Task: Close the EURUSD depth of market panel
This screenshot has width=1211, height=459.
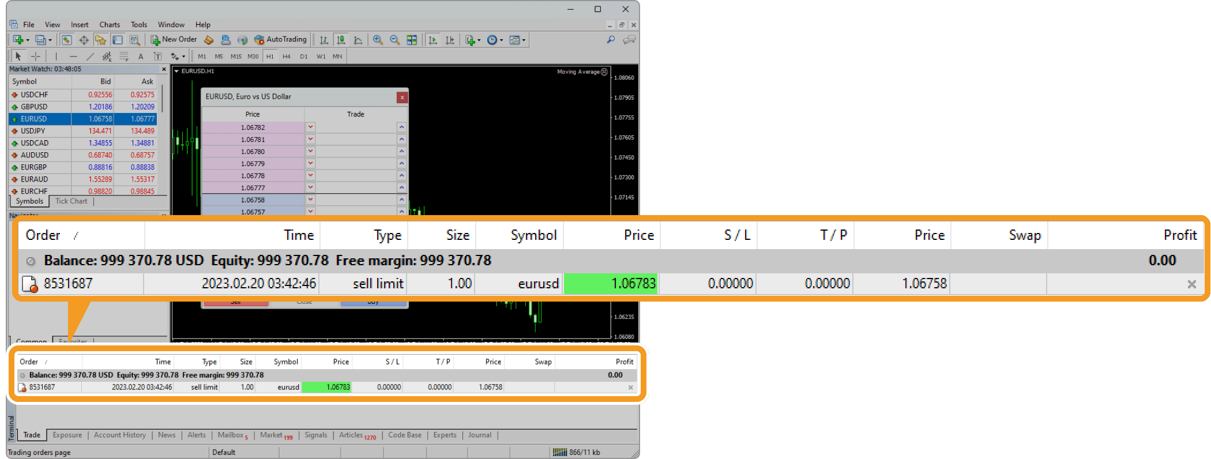Action: click(x=402, y=97)
